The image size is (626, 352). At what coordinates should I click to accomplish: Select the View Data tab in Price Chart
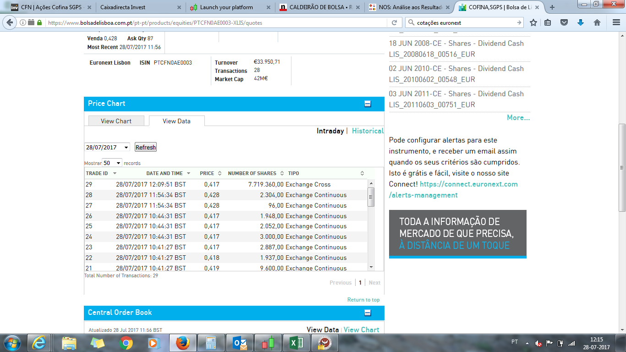tap(176, 121)
